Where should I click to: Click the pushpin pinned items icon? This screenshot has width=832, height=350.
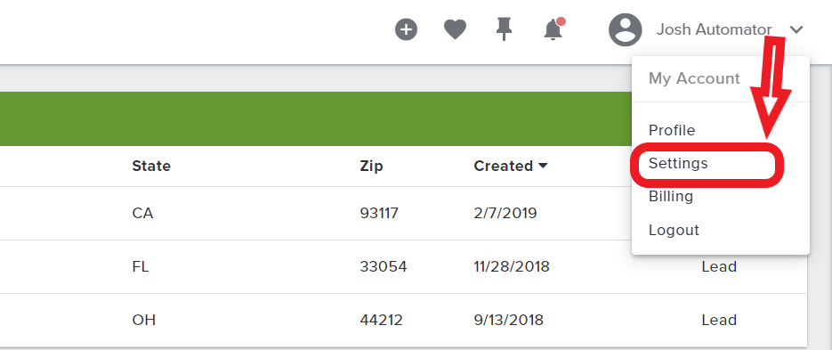coord(504,29)
